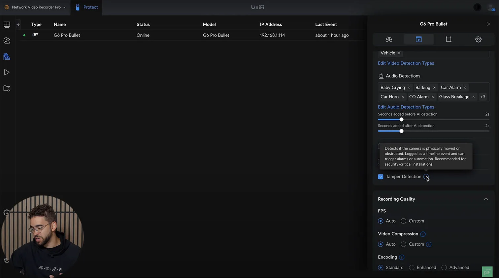Sort by Name column header
The height and width of the screenshot is (278, 499).
click(x=60, y=25)
